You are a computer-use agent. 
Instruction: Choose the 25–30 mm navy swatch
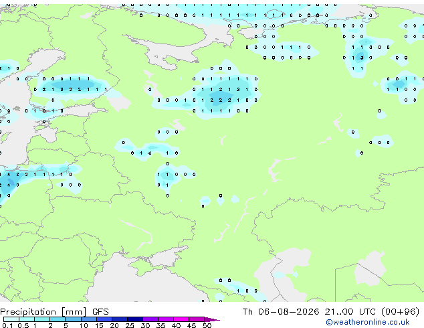[135, 319]
